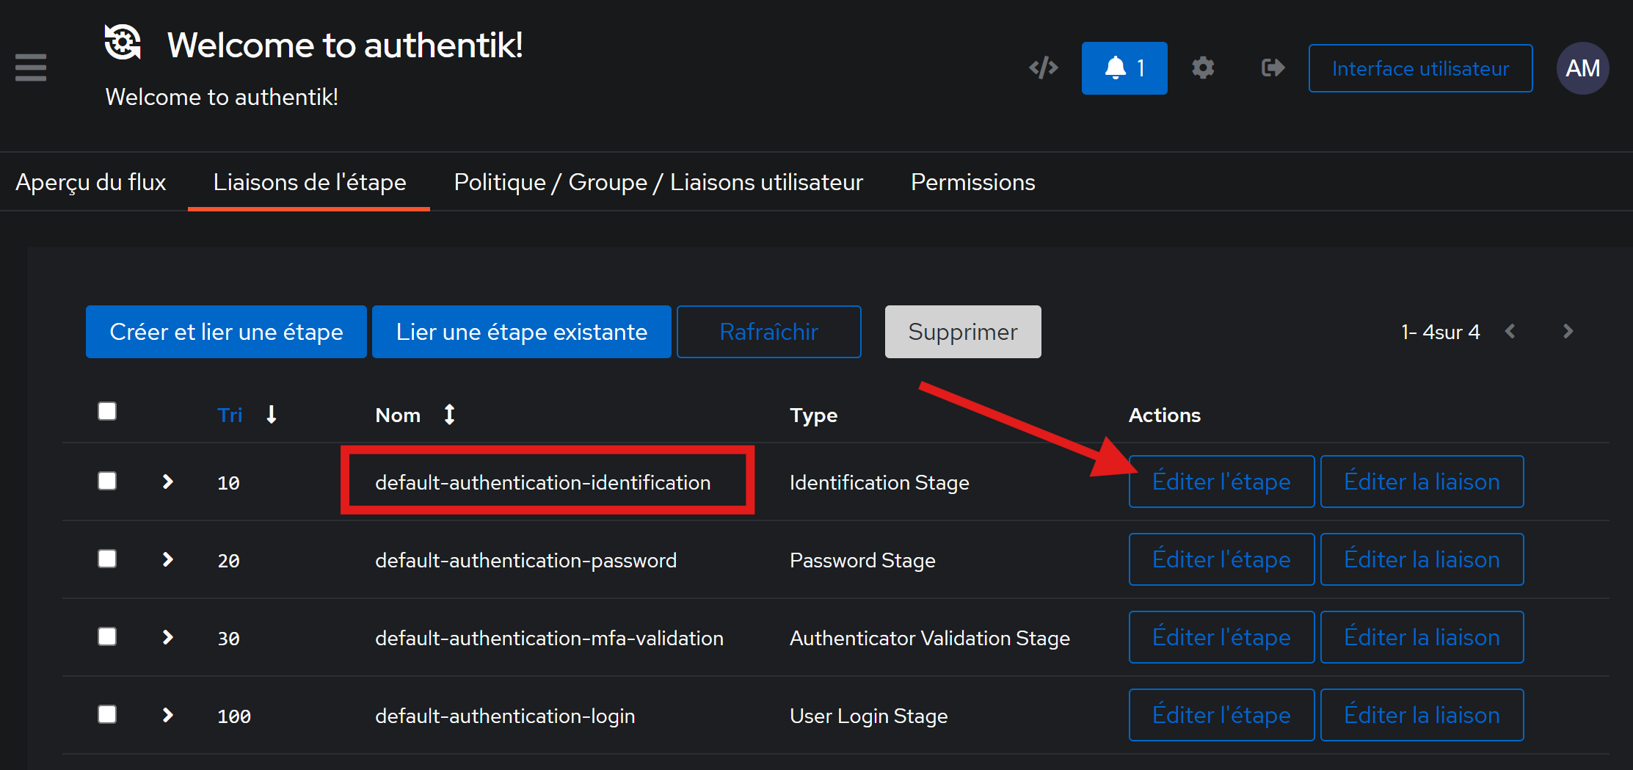Sort by Tri column arrow
1633x770 pixels.
pyautogui.click(x=272, y=415)
